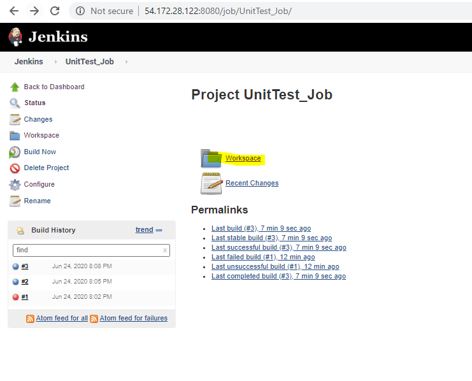Image resolution: width=472 pixels, height=381 pixels.
Task: Click the red Delete Project icon
Action: click(15, 168)
